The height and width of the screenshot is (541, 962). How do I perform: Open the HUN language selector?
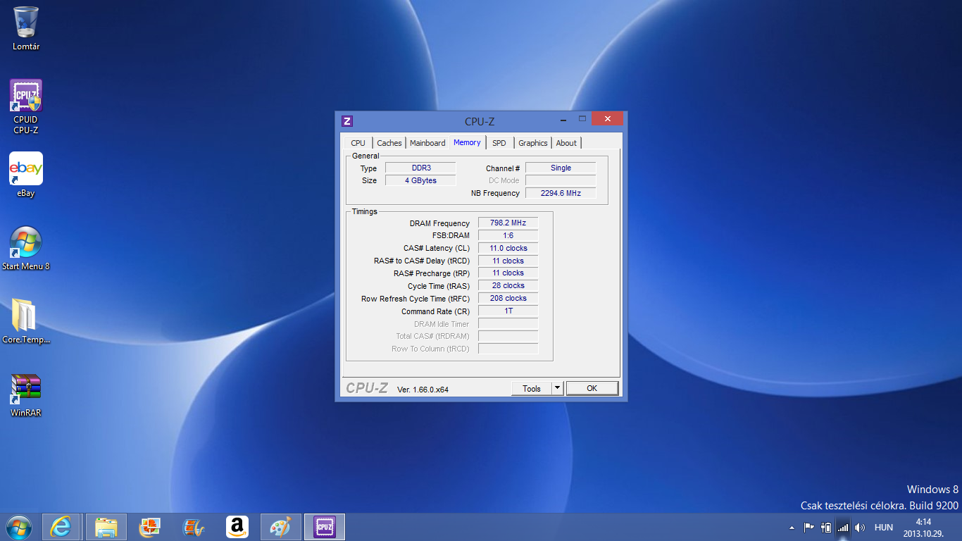[x=883, y=527]
